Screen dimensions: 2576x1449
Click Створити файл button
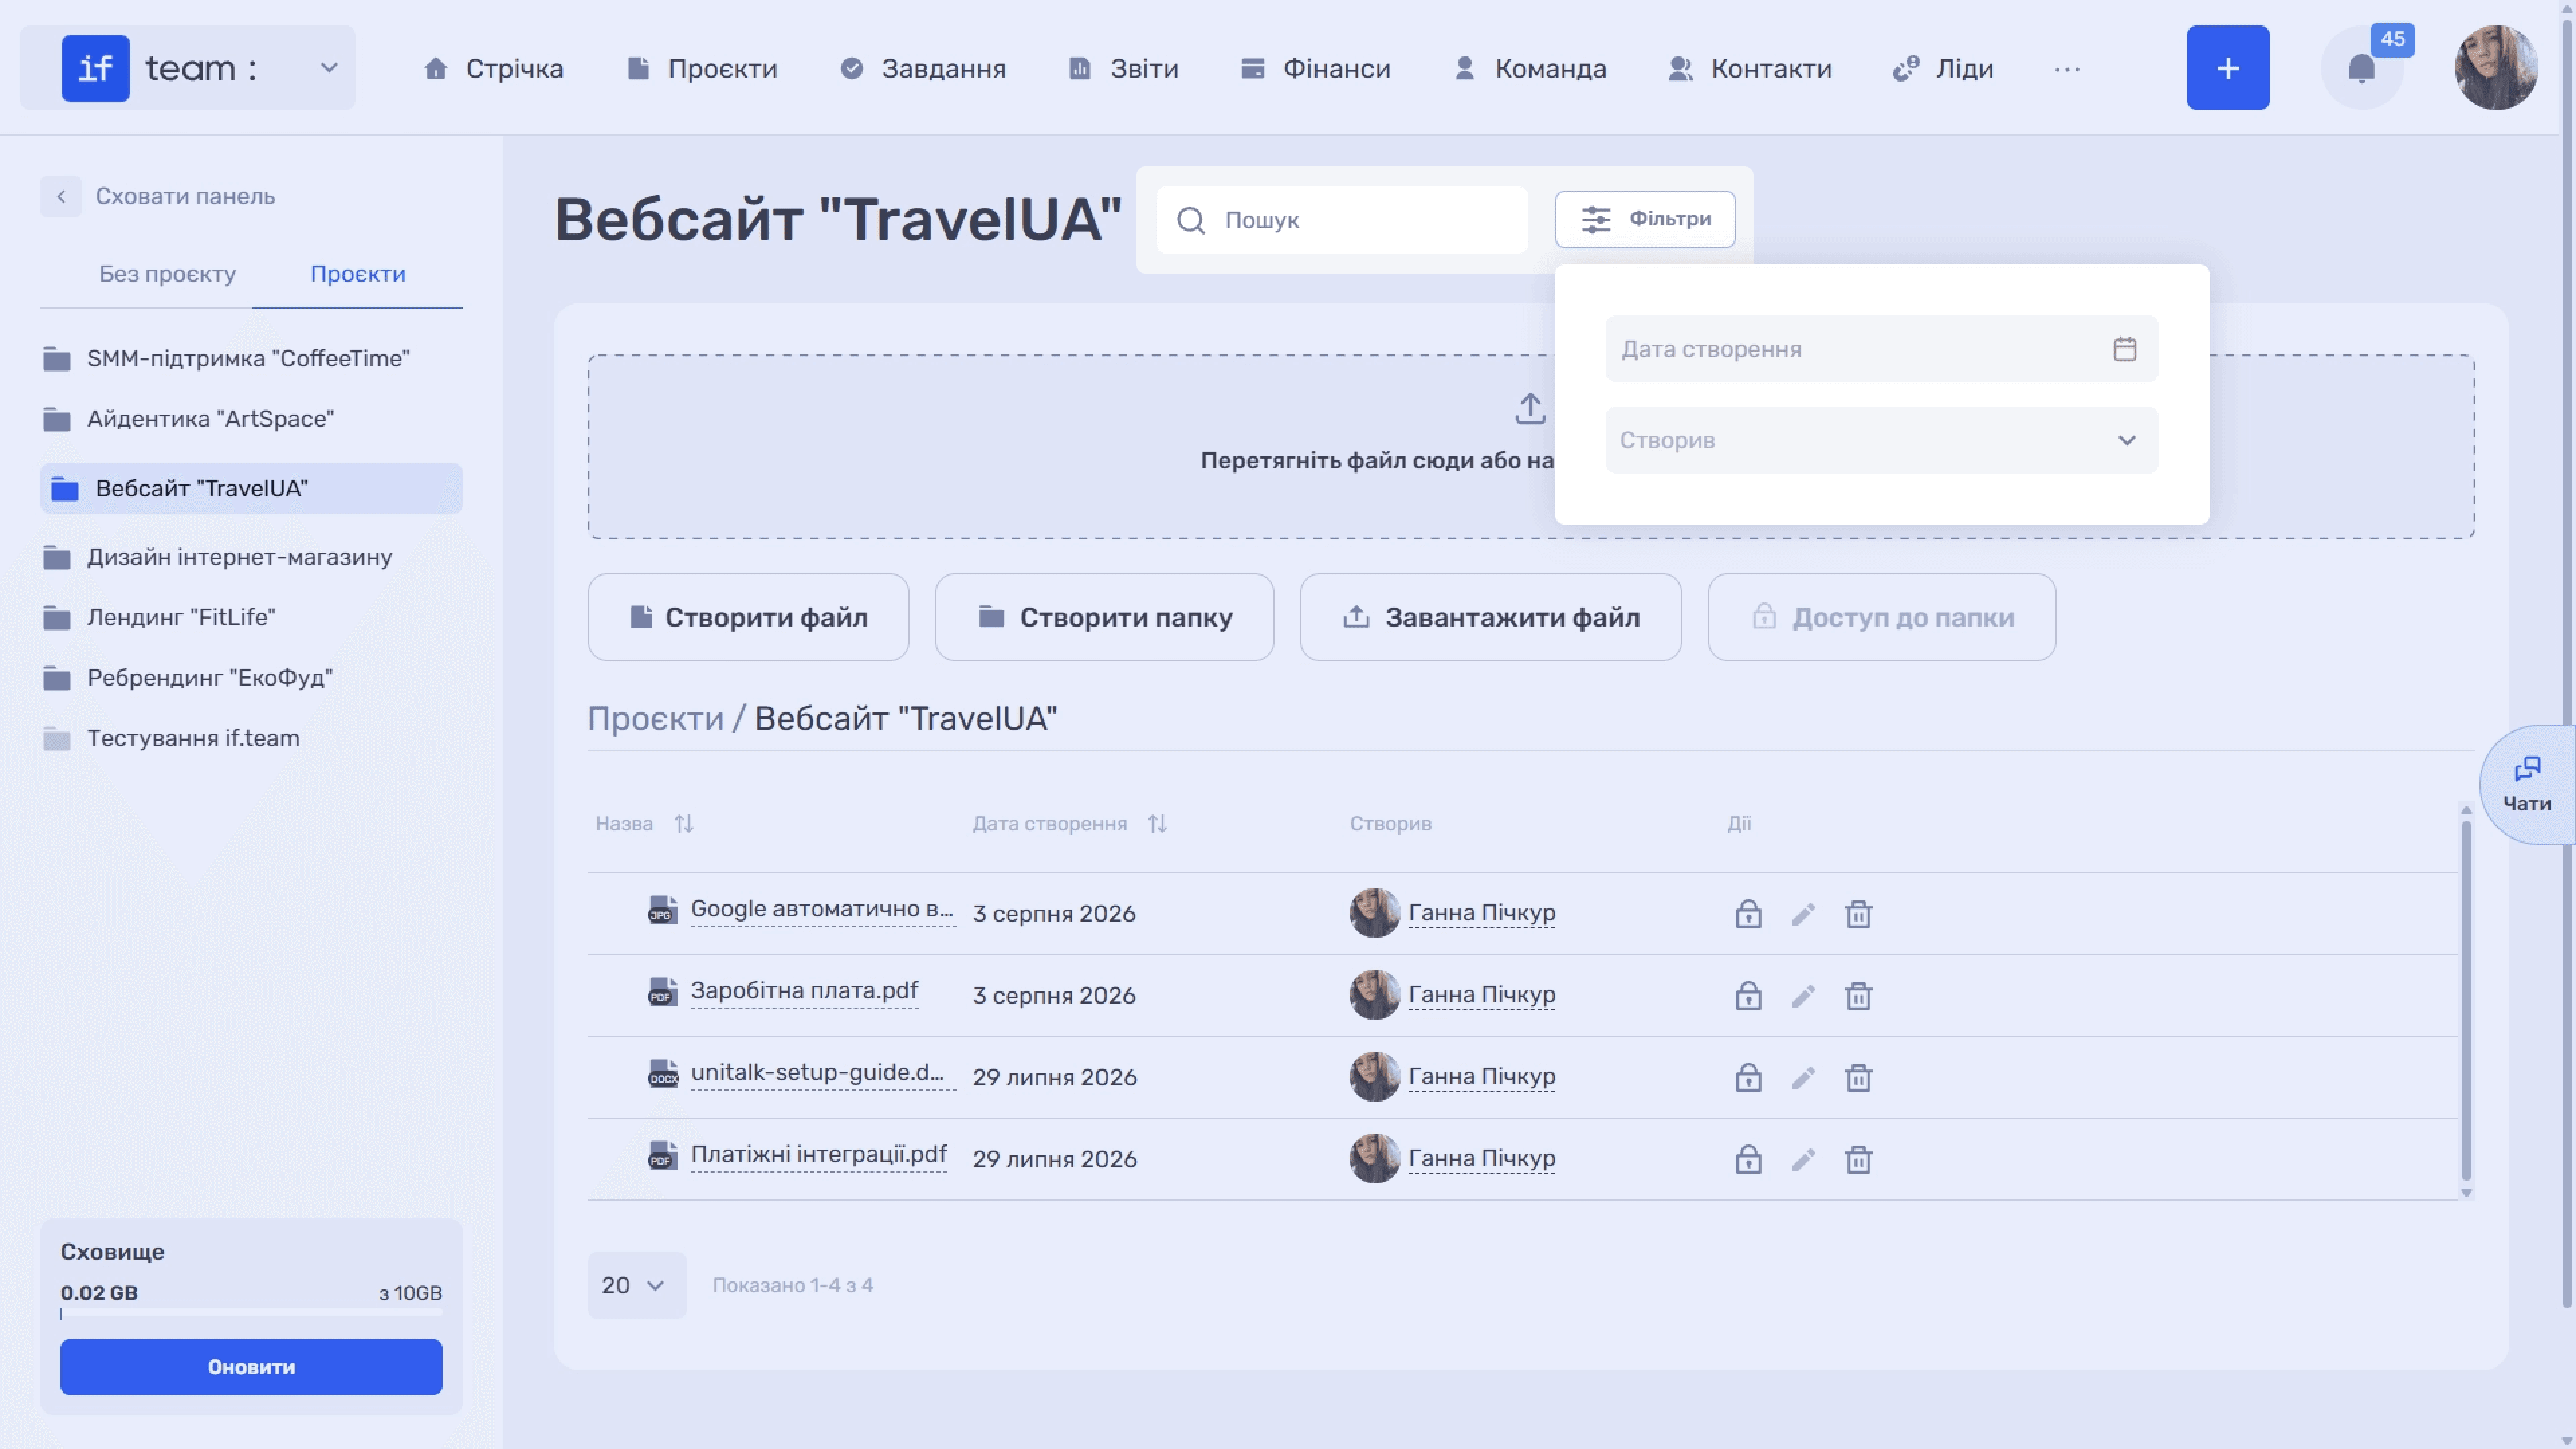coord(748,617)
